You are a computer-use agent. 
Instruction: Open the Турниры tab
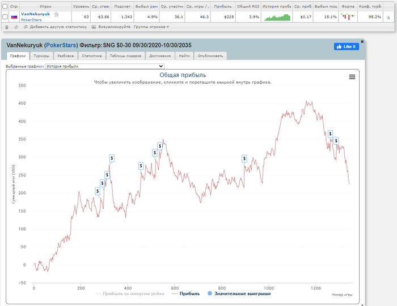click(x=41, y=56)
